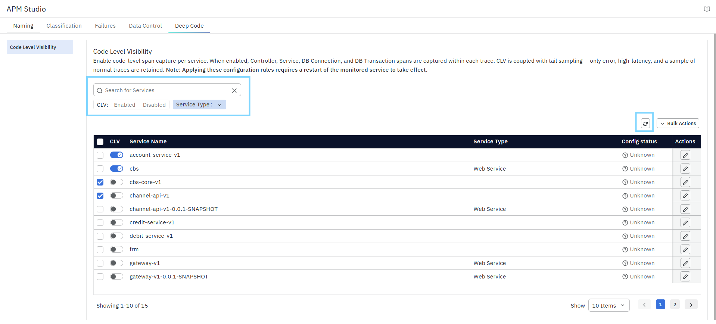The height and width of the screenshot is (324, 716).
Task: Switch to the Classification tab
Action: (x=64, y=26)
